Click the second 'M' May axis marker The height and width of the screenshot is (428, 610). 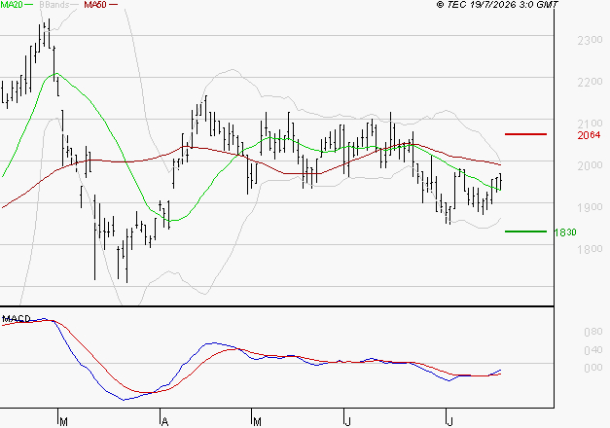(257, 422)
